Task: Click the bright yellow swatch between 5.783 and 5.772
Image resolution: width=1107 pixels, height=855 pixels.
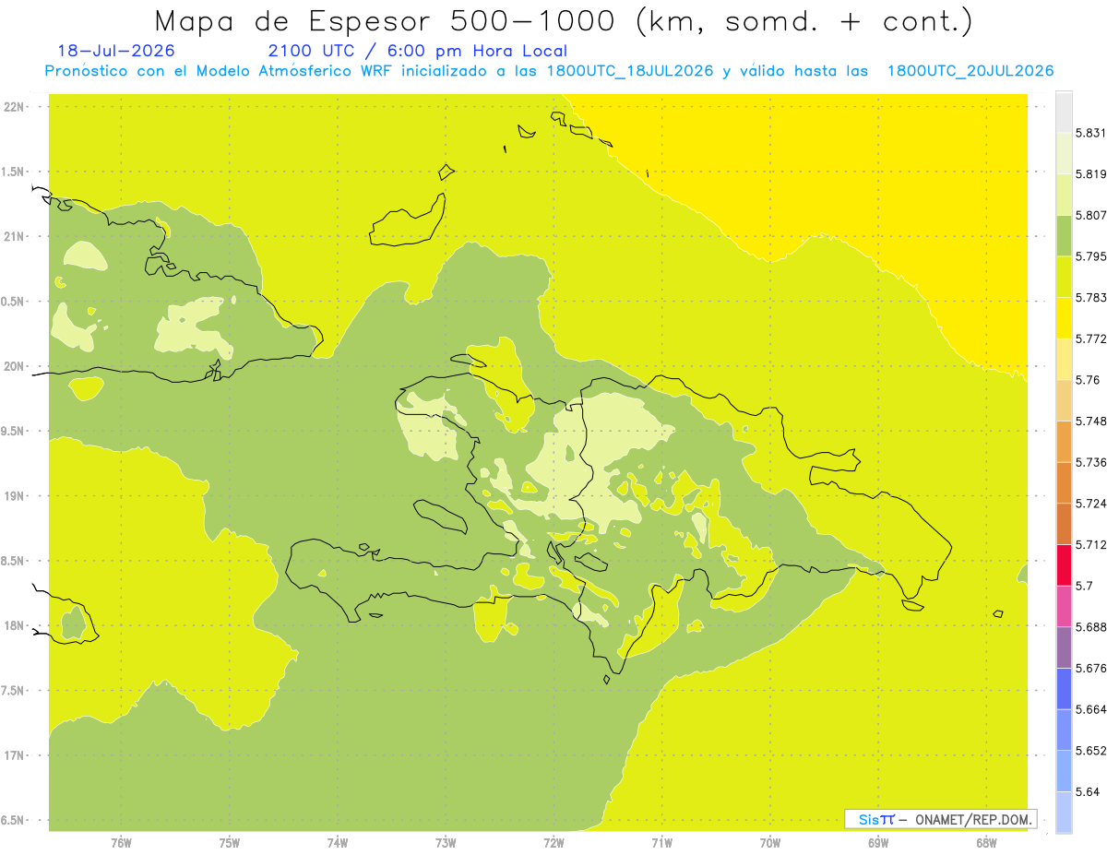Action: click(x=1064, y=317)
